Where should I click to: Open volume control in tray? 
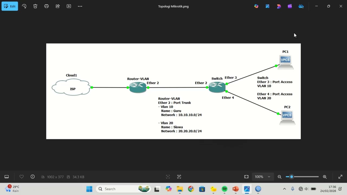[306, 189]
